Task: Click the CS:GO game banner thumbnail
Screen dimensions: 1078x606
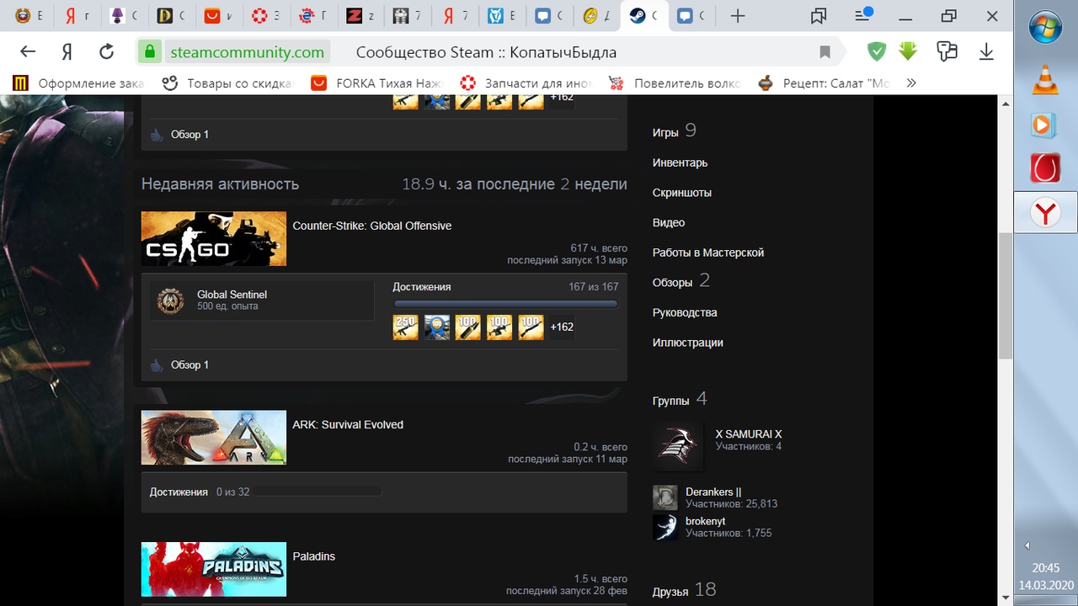Action: tap(214, 238)
